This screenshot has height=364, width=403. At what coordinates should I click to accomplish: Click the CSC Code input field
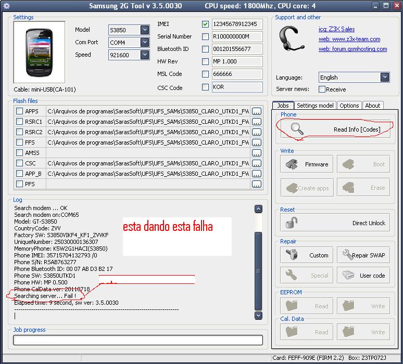coord(237,87)
